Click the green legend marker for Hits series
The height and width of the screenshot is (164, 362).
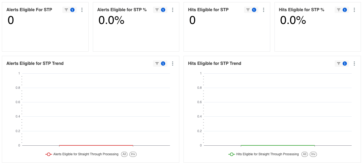tap(232, 154)
